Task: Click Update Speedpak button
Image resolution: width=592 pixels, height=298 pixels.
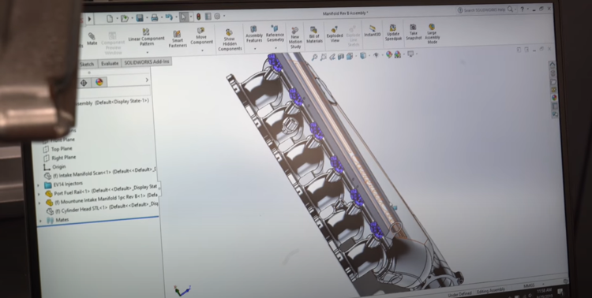Action: click(393, 33)
